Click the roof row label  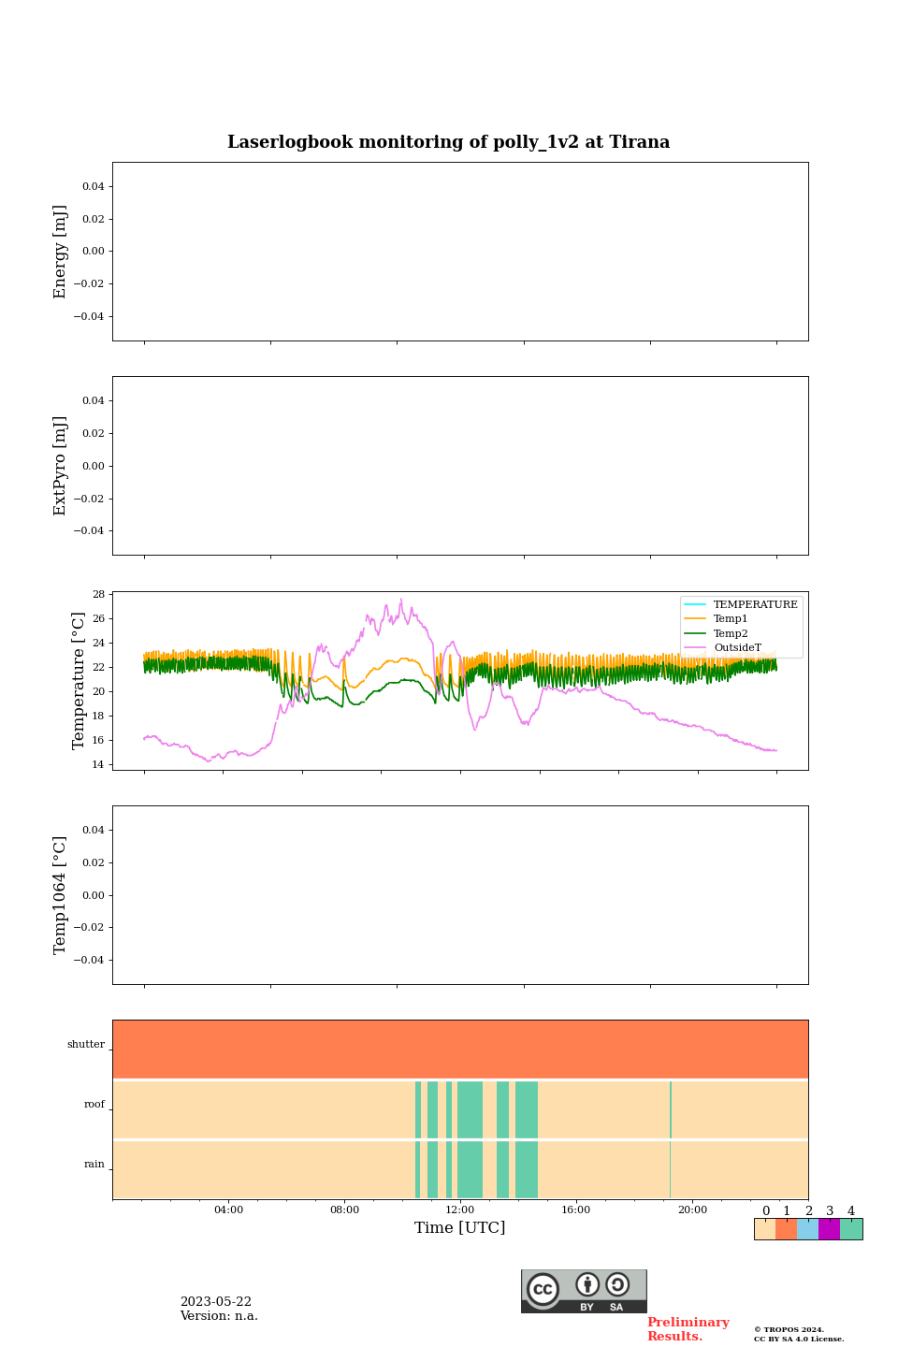[x=94, y=1105]
